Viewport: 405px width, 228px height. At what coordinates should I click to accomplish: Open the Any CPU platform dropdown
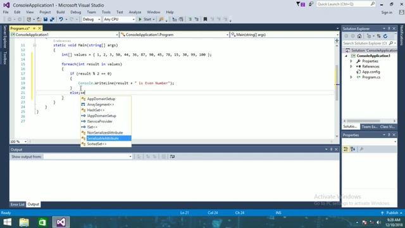[119, 20]
